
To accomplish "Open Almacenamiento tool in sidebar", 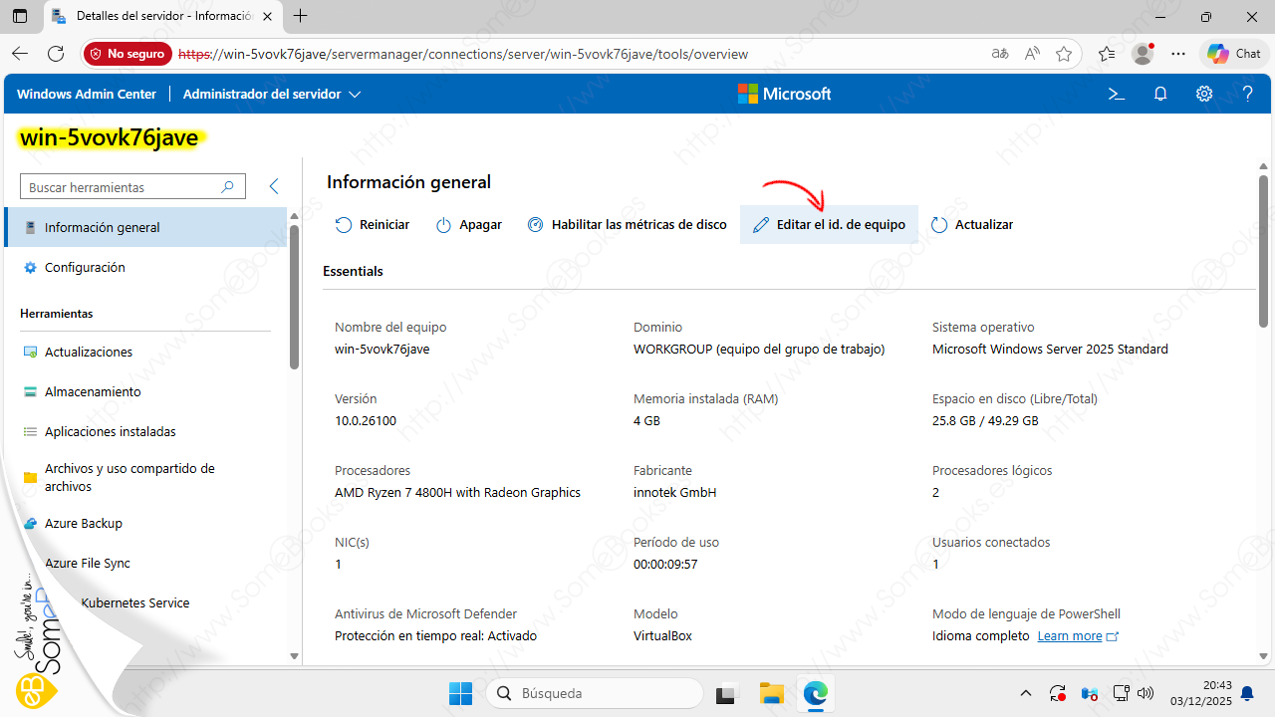I will tap(93, 392).
